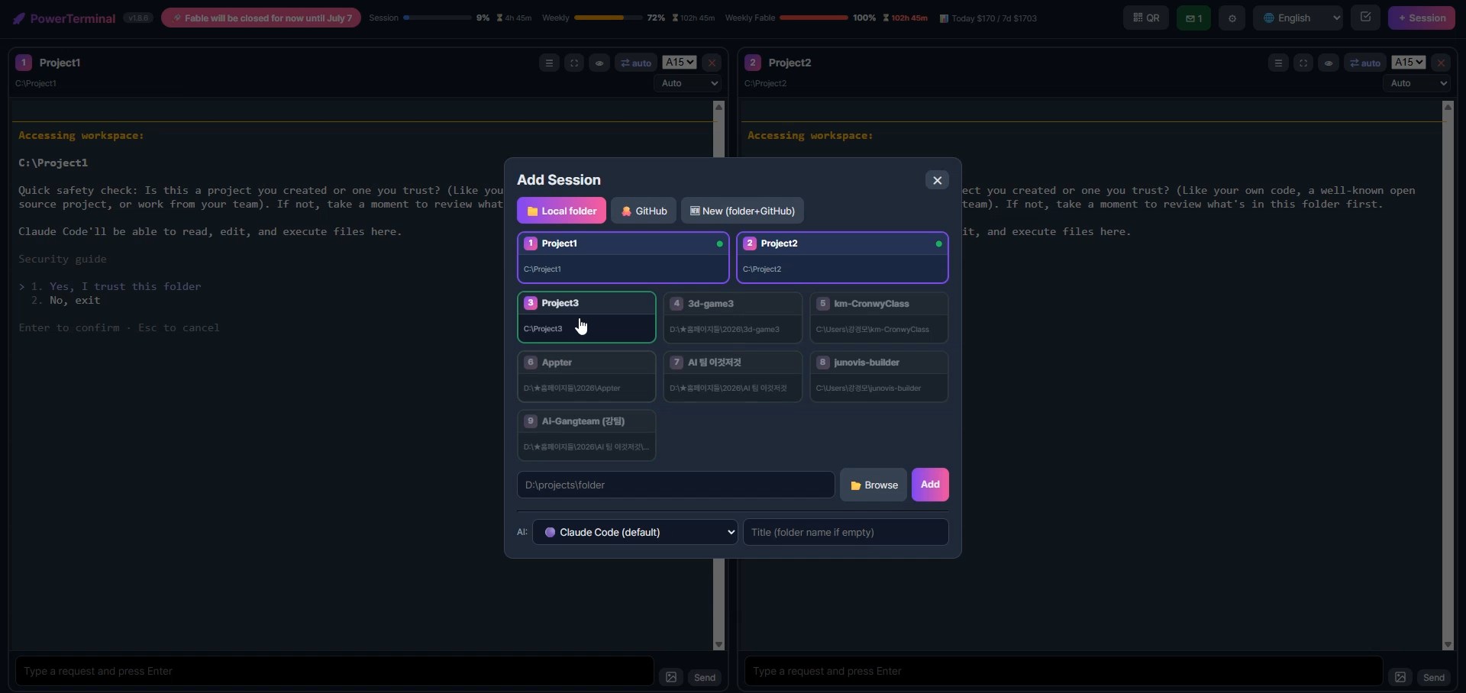This screenshot has height=693, width=1466.
Task: Select the Project2 session card
Action: pyautogui.click(x=842, y=257)
